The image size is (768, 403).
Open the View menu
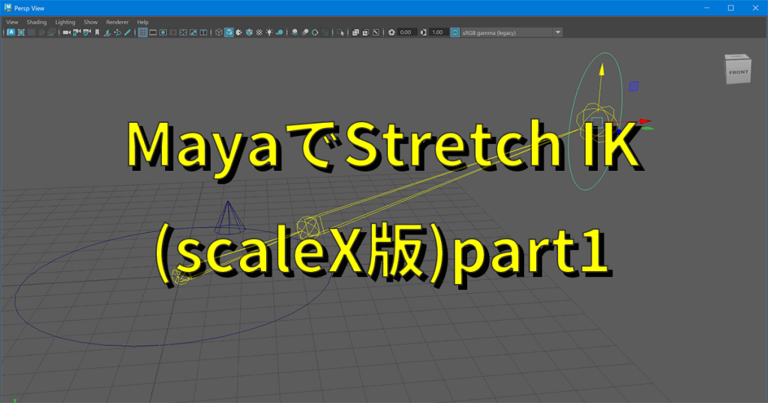point(12,22)
